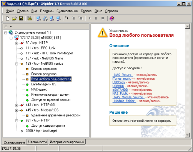Select 111 / tcp - RPC Unix row

(40, 48)
